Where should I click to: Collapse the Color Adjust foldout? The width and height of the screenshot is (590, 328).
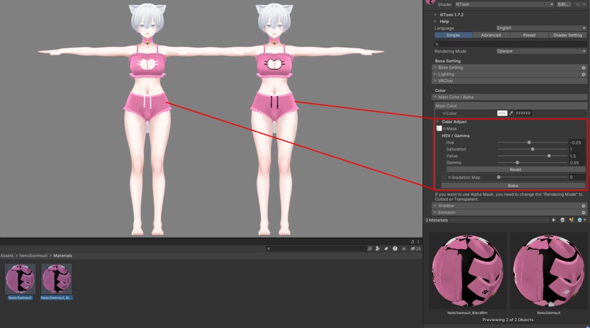pos(438,122)
